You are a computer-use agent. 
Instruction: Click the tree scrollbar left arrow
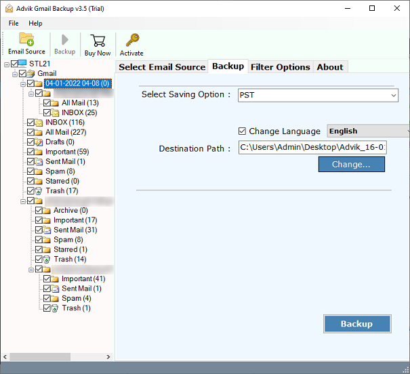(5, 357)
